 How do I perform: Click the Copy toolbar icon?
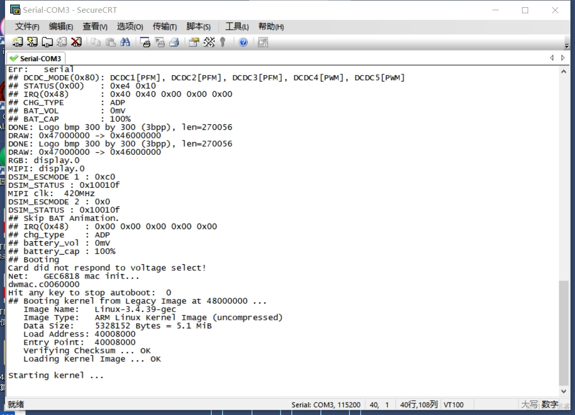coord(96,42)
